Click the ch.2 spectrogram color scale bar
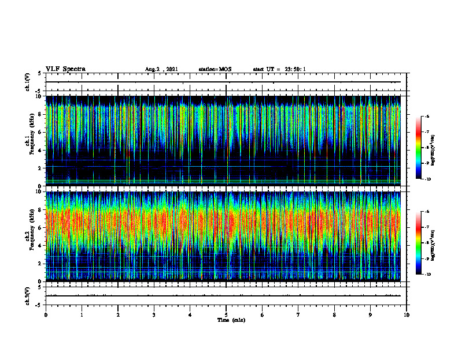 pyautogui.click(x=419, y=243)
